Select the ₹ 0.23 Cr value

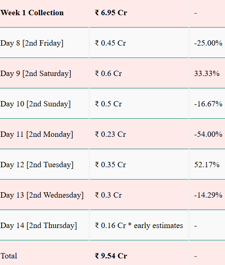coord(110,134)
